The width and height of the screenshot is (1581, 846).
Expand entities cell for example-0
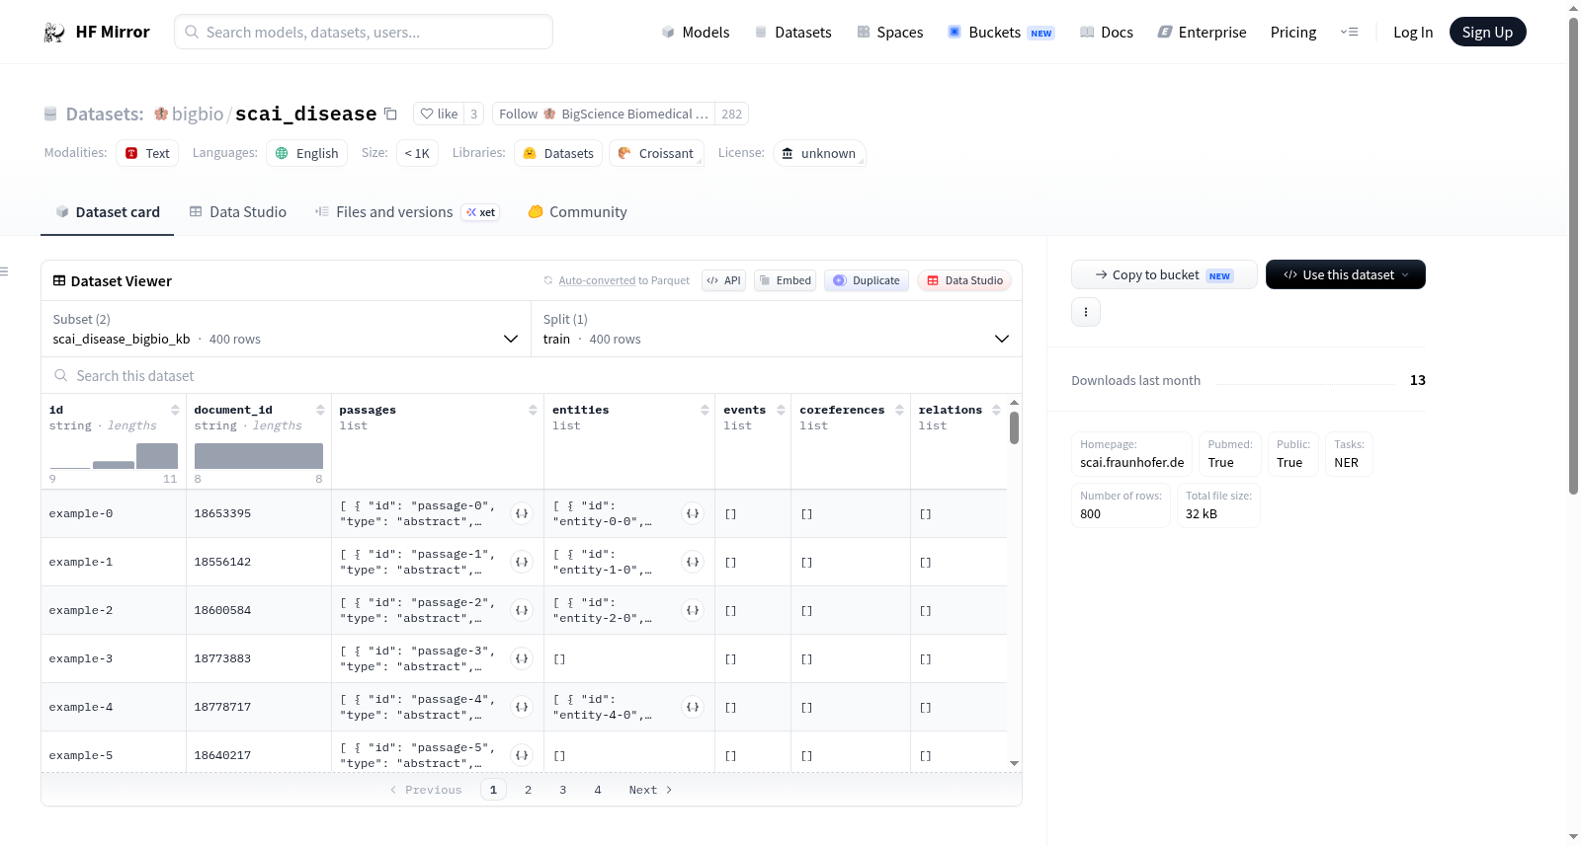(x=693, y=513)
